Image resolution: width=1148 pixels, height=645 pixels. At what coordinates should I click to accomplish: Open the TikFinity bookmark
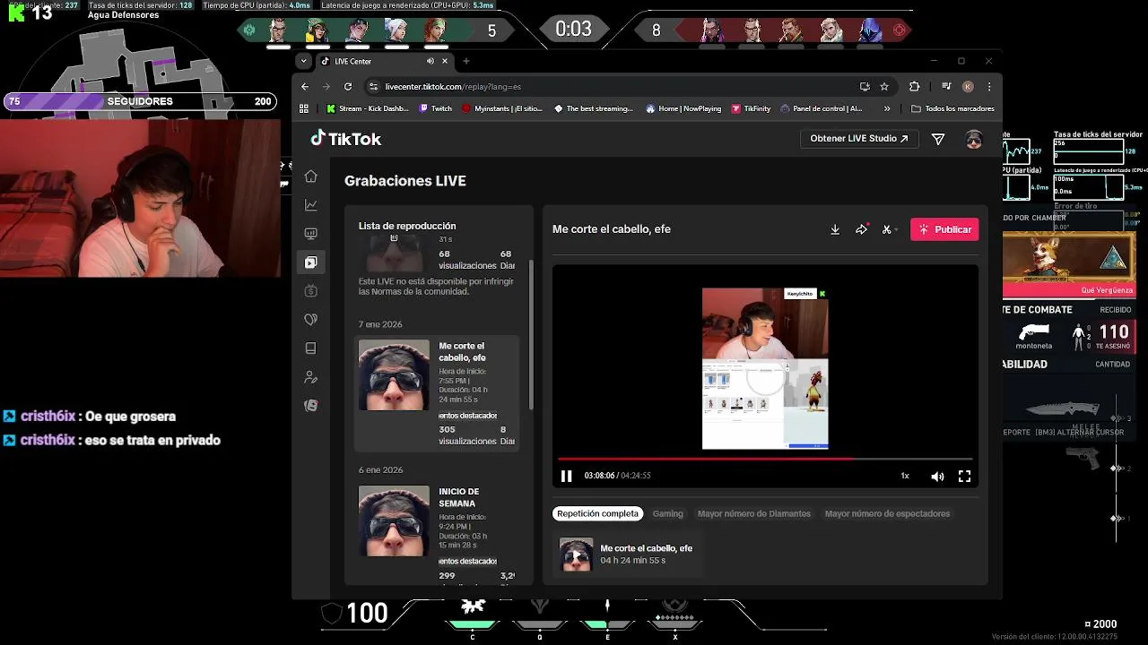point(751,108)
